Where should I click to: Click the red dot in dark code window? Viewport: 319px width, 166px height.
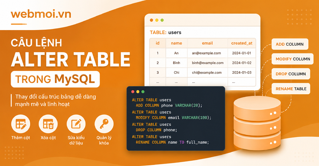pos(133,92)
